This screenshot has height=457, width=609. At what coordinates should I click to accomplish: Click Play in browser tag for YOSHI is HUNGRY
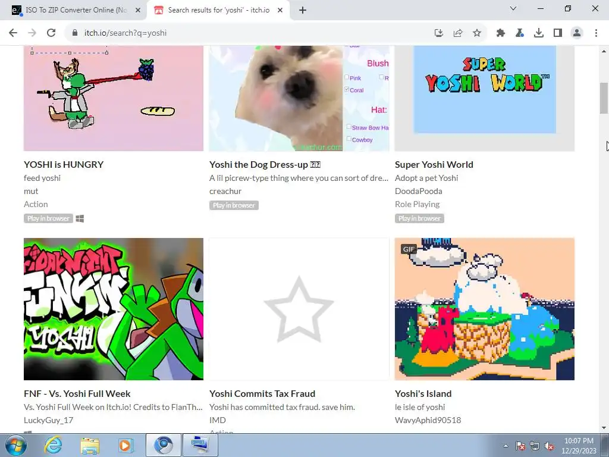(48, 218)
